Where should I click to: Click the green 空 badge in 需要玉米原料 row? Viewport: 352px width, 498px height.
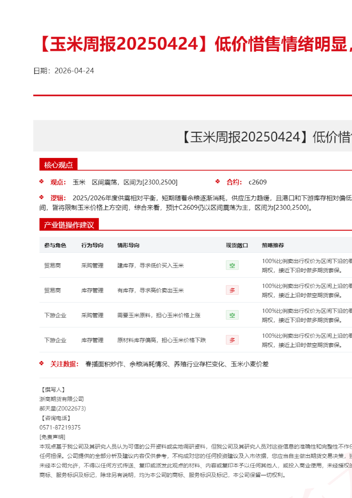click(232, 315)
